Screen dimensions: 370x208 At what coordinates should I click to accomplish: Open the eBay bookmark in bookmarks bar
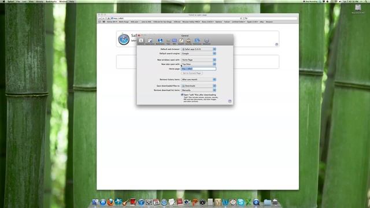(262, 22)
